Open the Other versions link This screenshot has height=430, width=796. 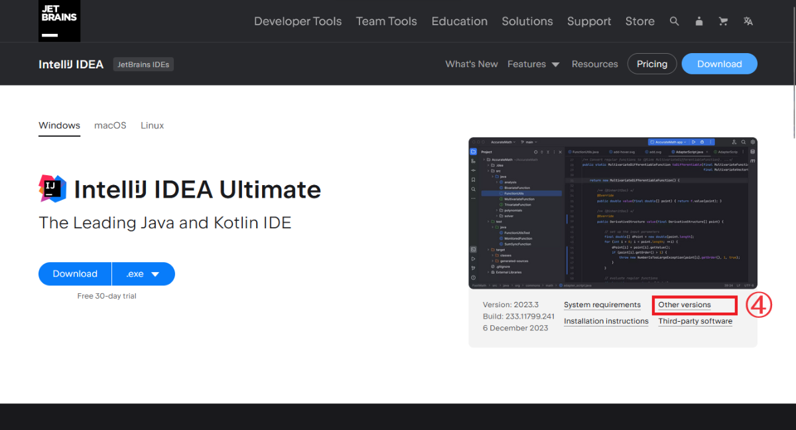pyautogui.click(x=684, y=305)
